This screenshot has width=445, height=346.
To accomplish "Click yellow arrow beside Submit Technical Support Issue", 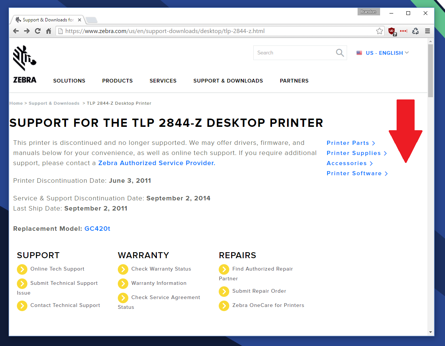I will (22, 284).
